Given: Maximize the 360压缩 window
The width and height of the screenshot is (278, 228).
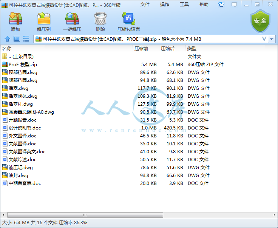Looking at the screenshot, I should [x=257, y=5].
